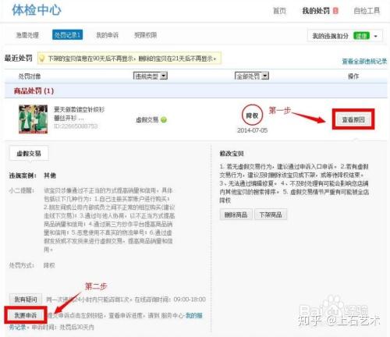Switch to the 我的申诉 tab
The height and width of the screenshot is (337, 390).
pos(108,35)
